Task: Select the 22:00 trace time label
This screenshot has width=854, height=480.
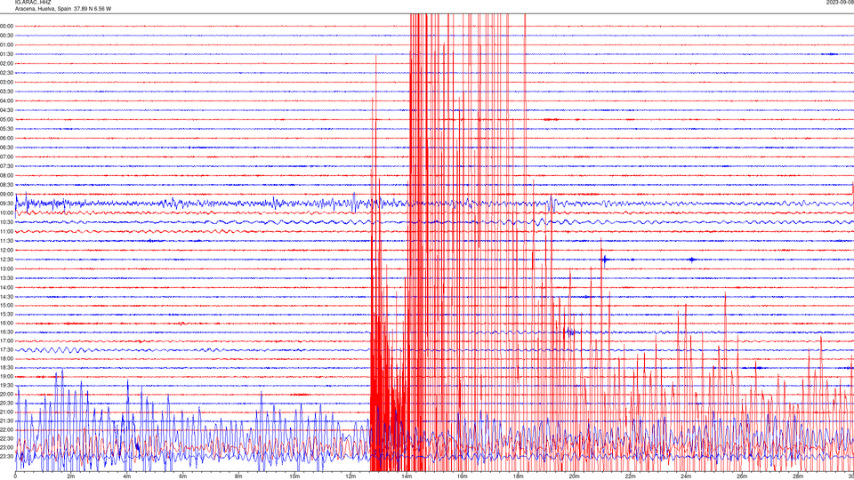Action: click(x=6, y=430)
